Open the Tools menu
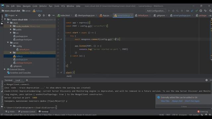 click(57, 6)
